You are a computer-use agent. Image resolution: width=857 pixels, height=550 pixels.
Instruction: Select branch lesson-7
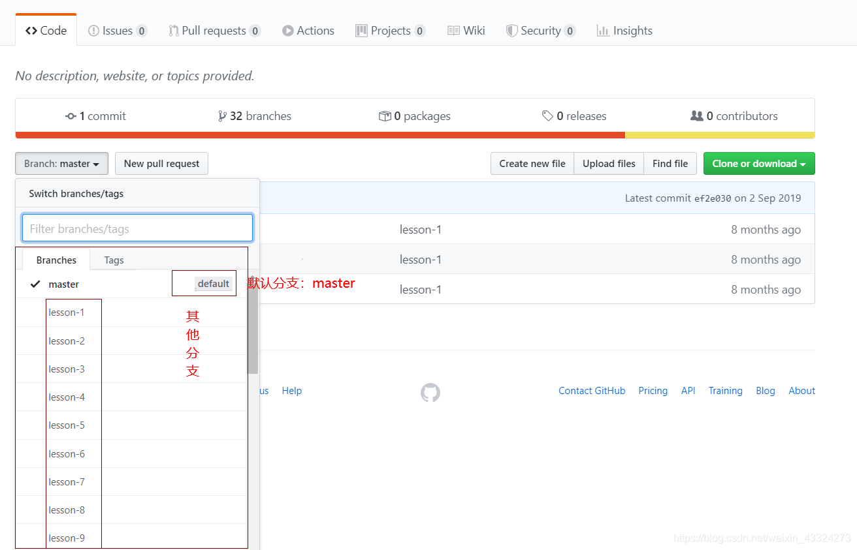coord(131,481)
